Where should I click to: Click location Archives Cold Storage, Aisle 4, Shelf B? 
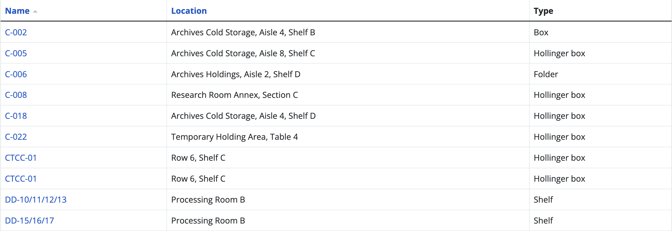pyautogui.click(x=243, y=32)
